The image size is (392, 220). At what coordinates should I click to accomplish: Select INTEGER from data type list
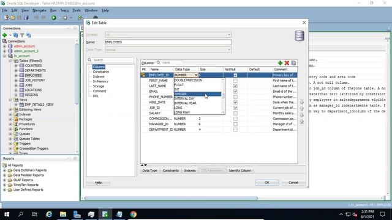point(197,94)
